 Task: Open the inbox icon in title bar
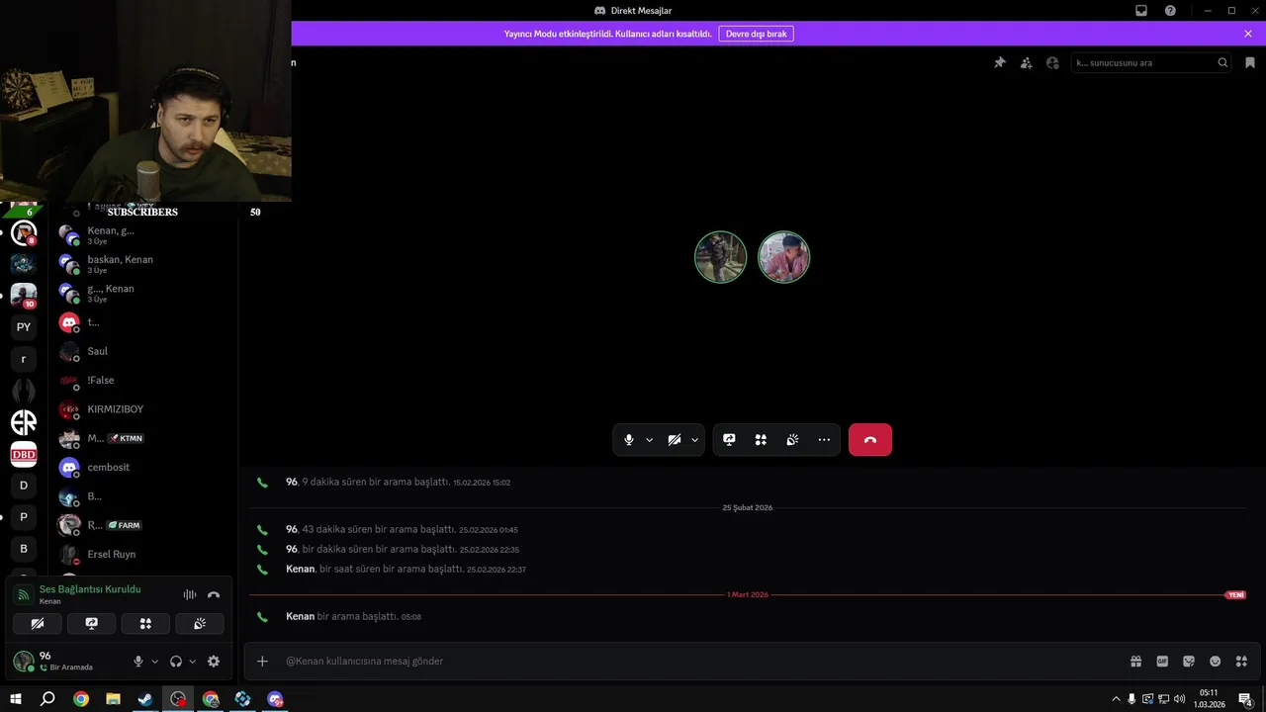pos(1141,10)
